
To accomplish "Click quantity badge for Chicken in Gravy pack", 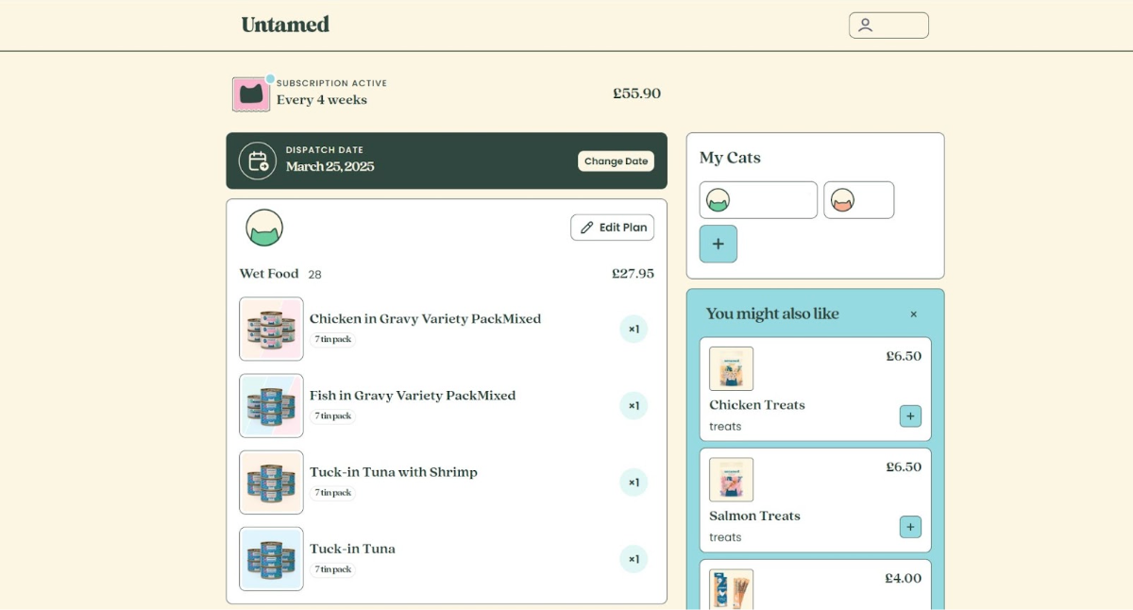I will pos(634,330).
